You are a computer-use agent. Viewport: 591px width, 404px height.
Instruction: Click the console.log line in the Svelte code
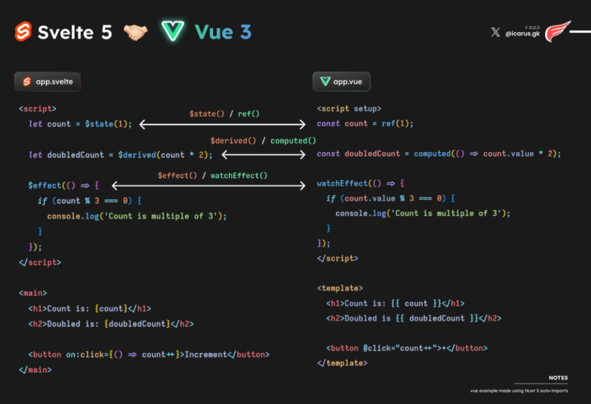click(137, 216)
